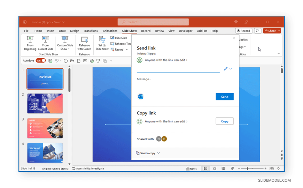
Task: Click the link shared-with avatar
Action: pos(159,139)
